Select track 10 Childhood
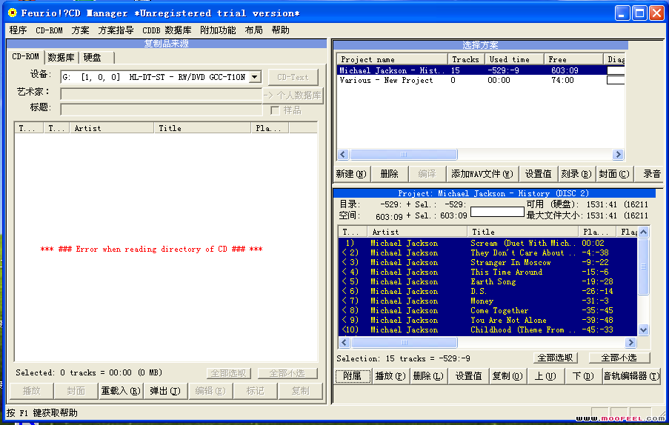669x425 pixels. pyautogui.click(x=487, y=330)
